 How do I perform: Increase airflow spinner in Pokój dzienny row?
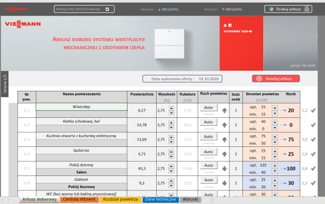coord(275,166)
